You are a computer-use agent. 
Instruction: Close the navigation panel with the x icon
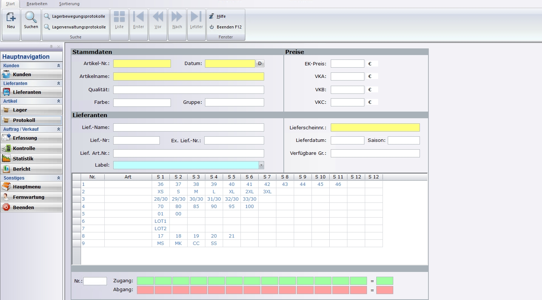[x=58, y=47]
